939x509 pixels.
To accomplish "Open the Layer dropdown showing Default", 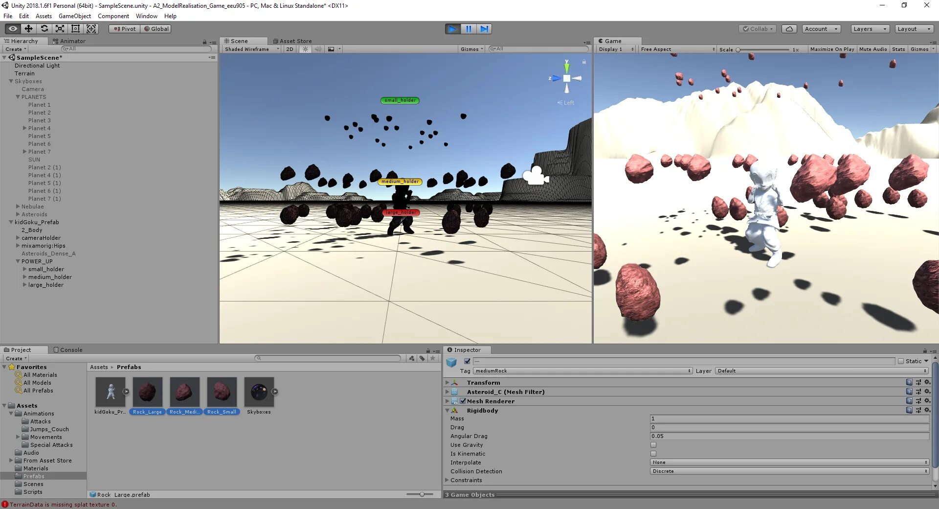I will [x=822, y=371].
